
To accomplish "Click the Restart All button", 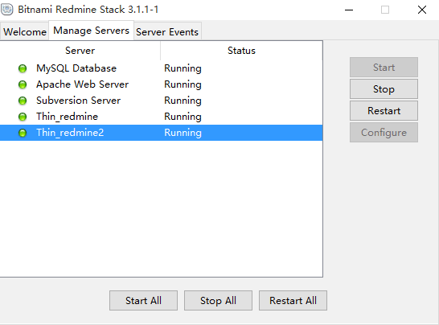I will (x=293, y=300).
